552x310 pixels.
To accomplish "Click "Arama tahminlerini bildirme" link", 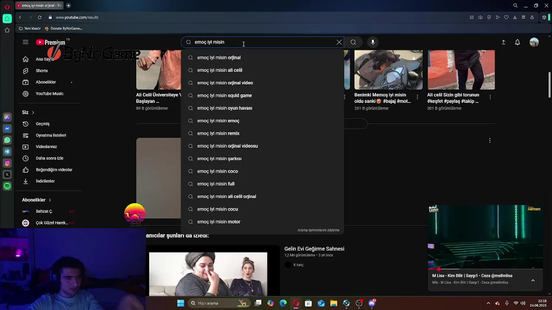I will click(318, 230).
